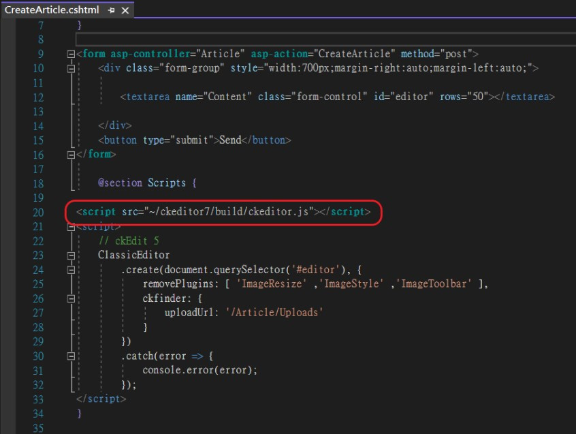
Task: Click the 'ImageStyle' string
Action: (x=351, y=283)
